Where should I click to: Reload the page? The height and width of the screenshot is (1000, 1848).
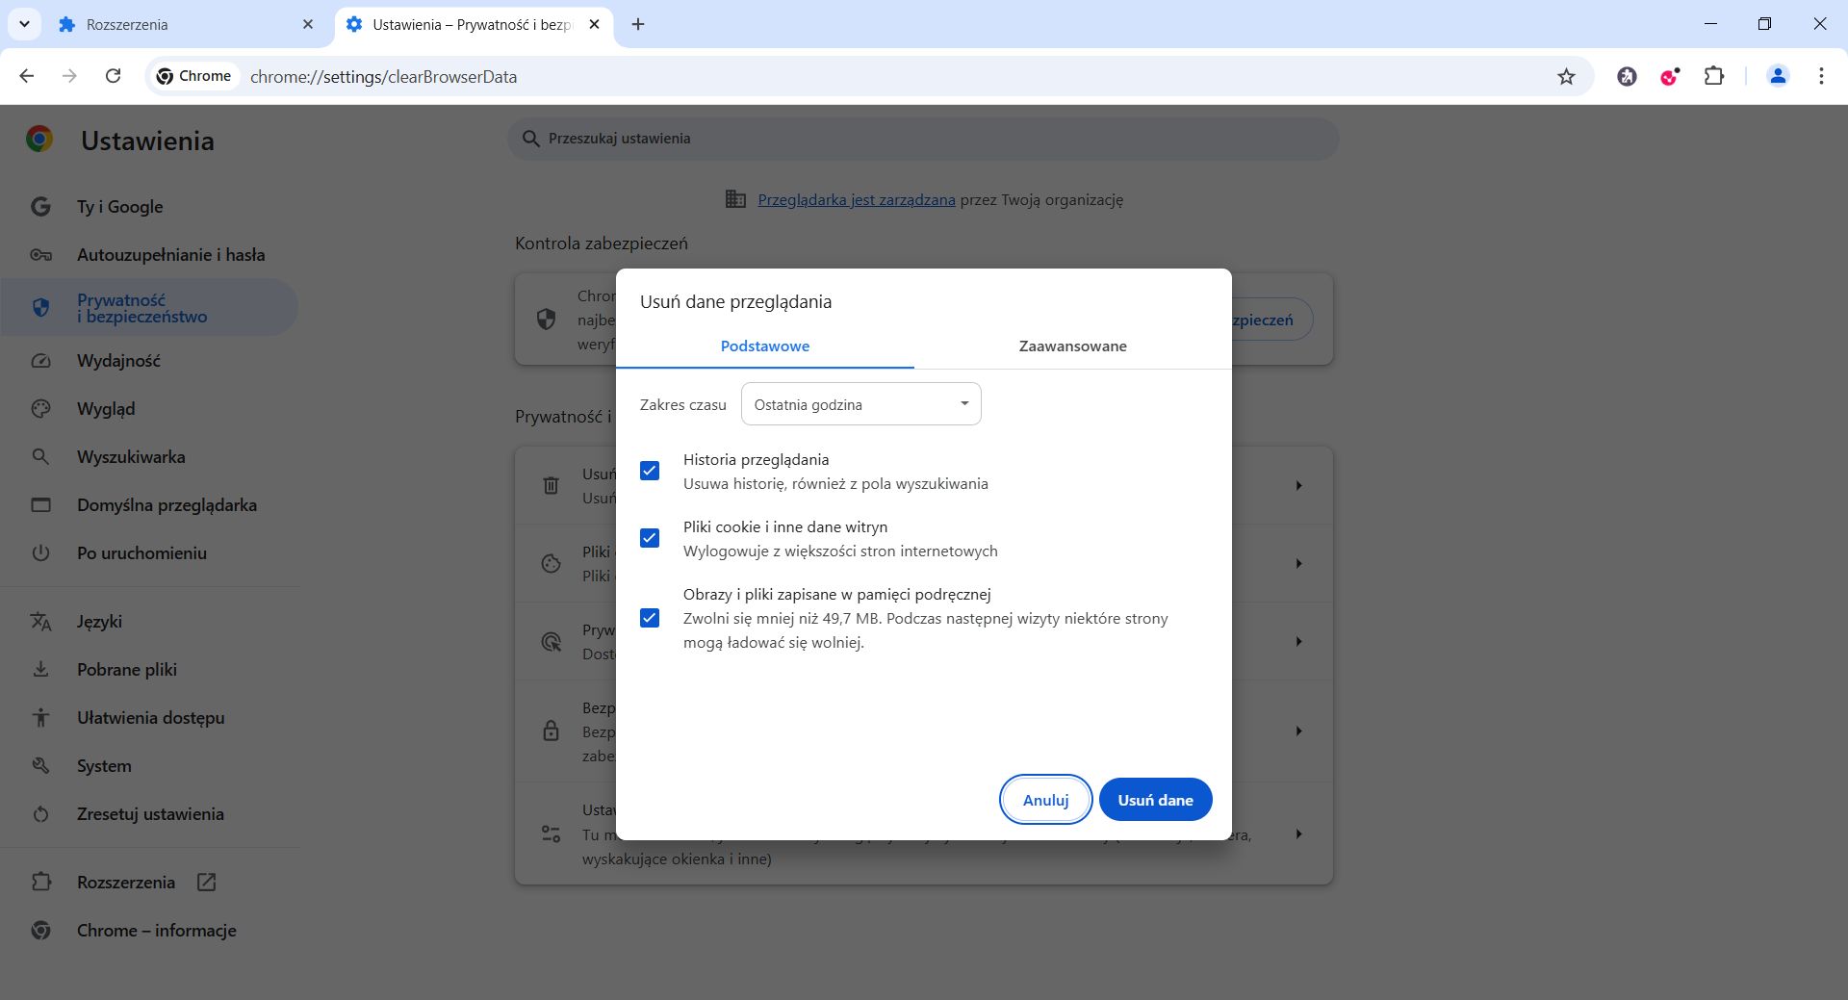click(114, 76)
